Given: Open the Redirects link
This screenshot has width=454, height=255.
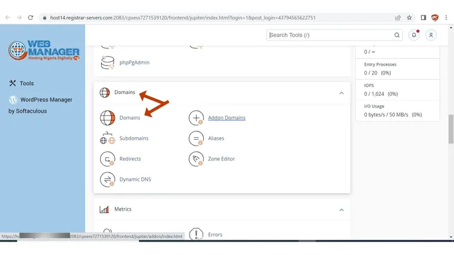Looking at the screenshot, I should click(130, 158).
